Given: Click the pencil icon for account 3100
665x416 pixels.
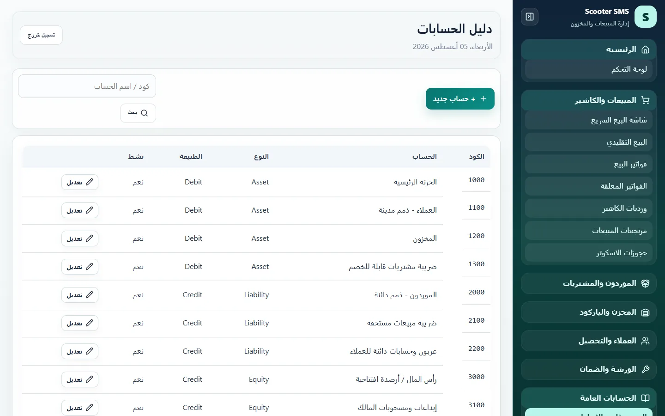Looking at the screenshot, I should [90, 408].
